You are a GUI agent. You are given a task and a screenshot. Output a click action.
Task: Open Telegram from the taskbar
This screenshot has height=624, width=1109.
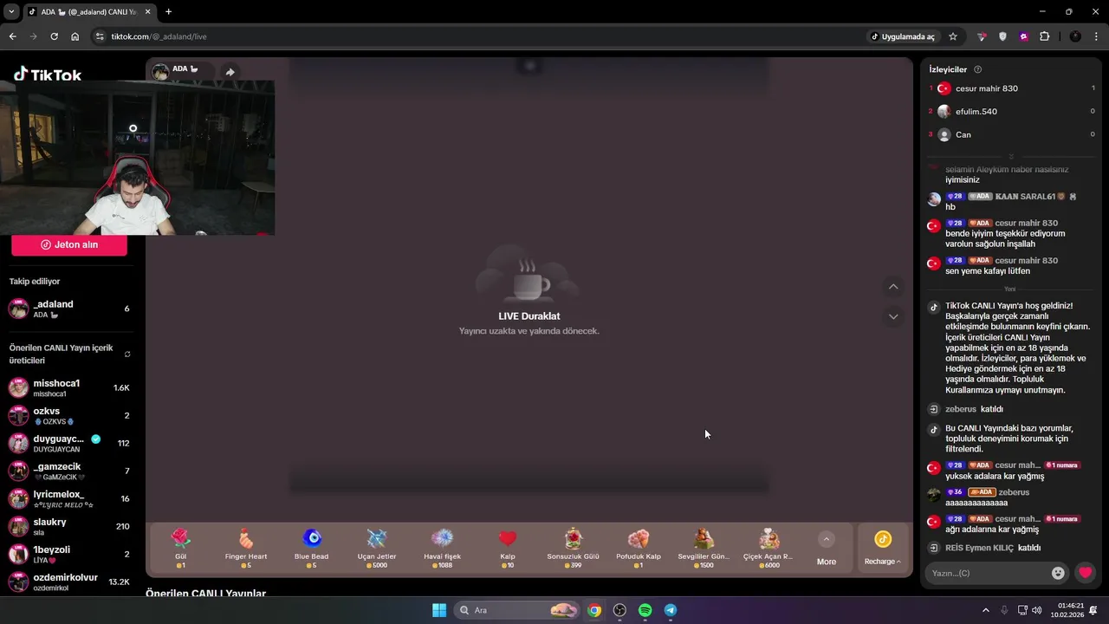pos(671,610)
